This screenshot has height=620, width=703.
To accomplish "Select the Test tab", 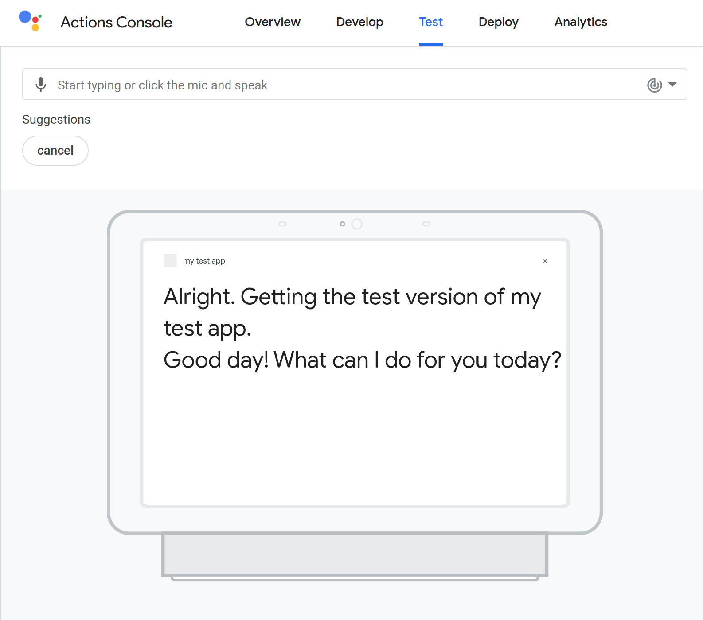I will click(x=431, y=22).
